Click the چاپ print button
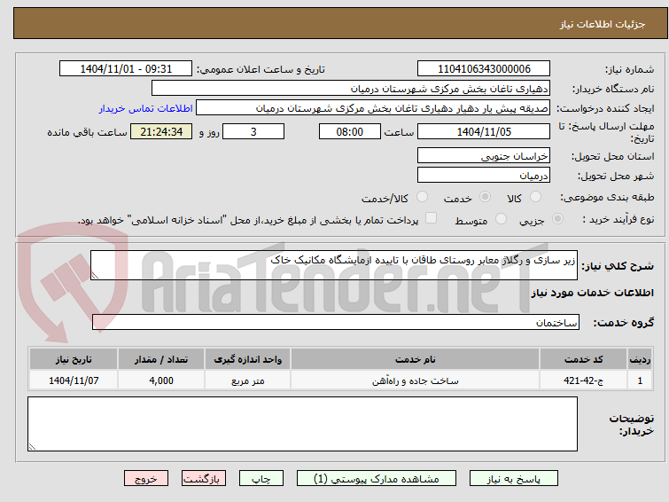The width and height of the screenshot is (669, 502). tap(261, 479)
